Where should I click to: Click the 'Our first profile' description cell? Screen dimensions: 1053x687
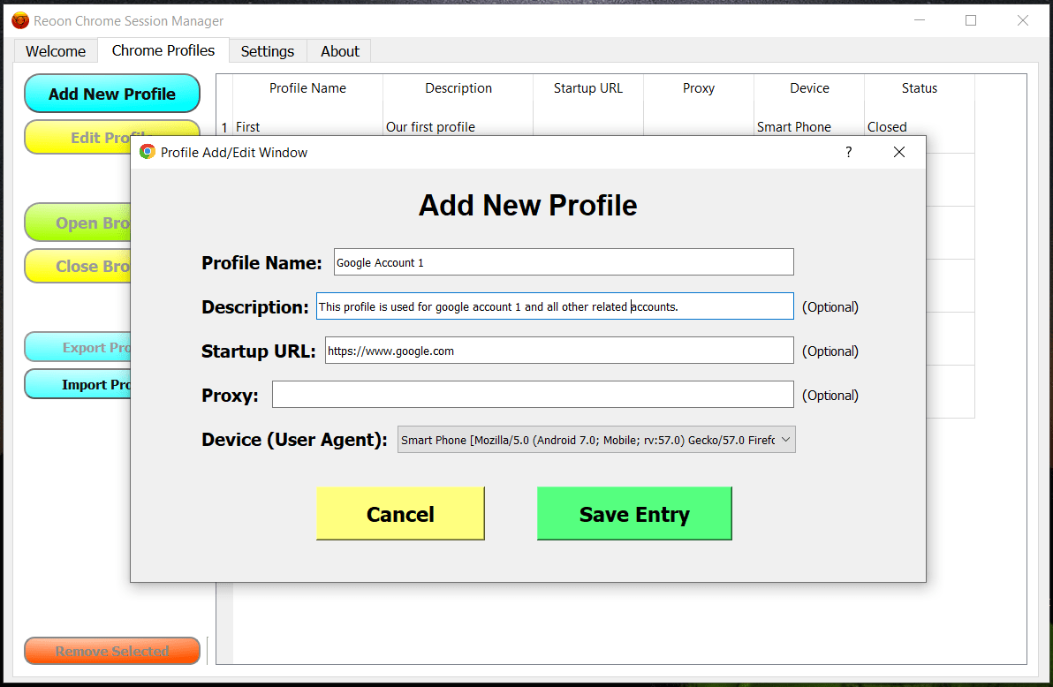pos(458,126)
